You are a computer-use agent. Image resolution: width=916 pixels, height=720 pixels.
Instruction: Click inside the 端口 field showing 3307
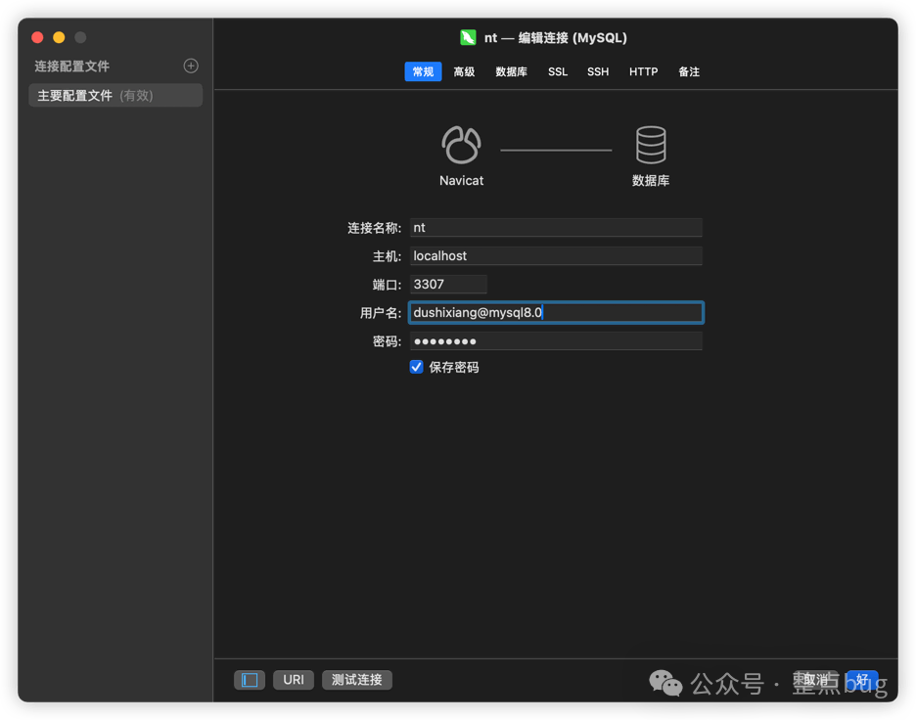(x=448, y=284)
